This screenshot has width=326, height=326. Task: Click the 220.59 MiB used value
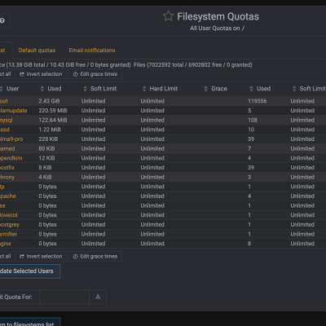(53, 111)
